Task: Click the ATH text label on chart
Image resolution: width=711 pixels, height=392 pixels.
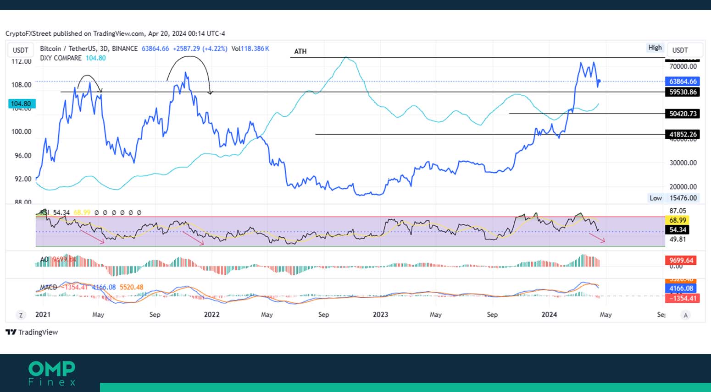Action: point(300,51)
